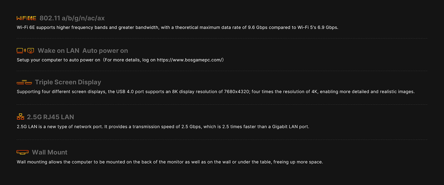The height and width of the screenshot is (185, 444).
Task: Click the 7680x4320 resolution text
Action: coord(237,92)
